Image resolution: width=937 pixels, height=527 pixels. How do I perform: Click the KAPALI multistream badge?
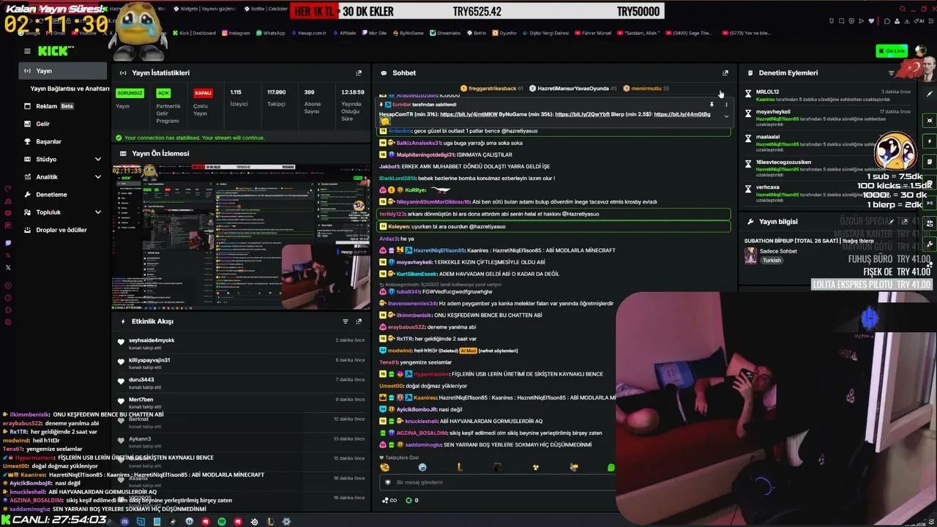coord(203,93)
